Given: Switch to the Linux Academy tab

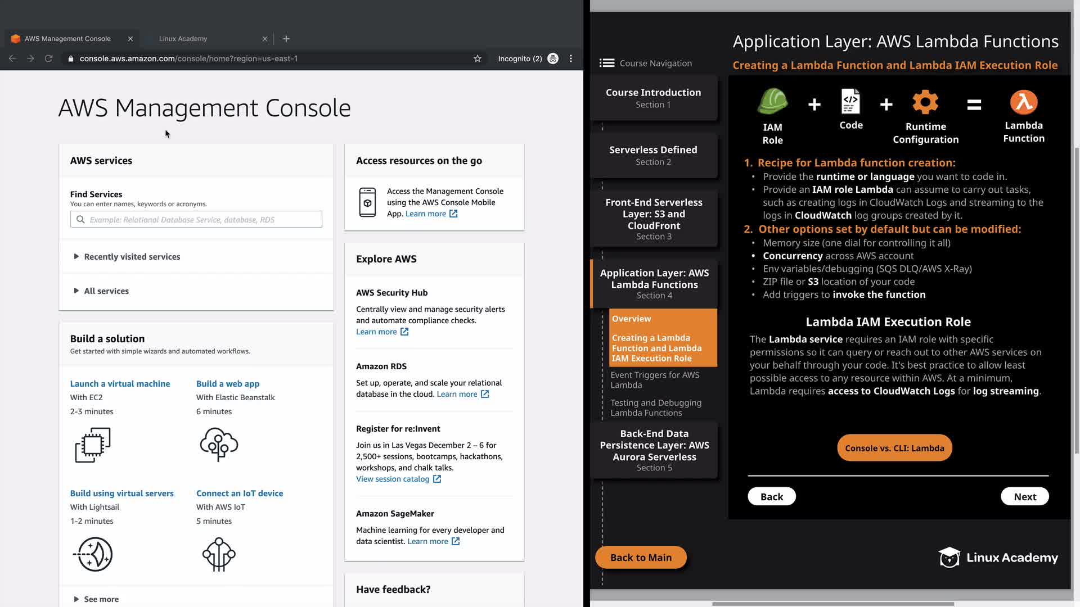Looking at the screenshot, I should (183, 39).
